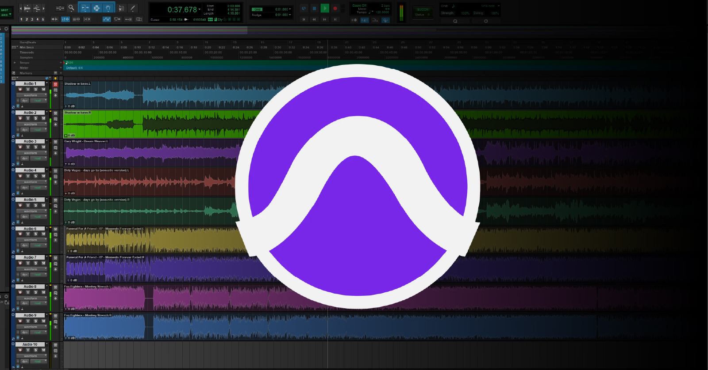Screen dimensions: 708x370
Task: Select the Grabber hand tool
Action: pyautogui.click(x=108, y=8)
